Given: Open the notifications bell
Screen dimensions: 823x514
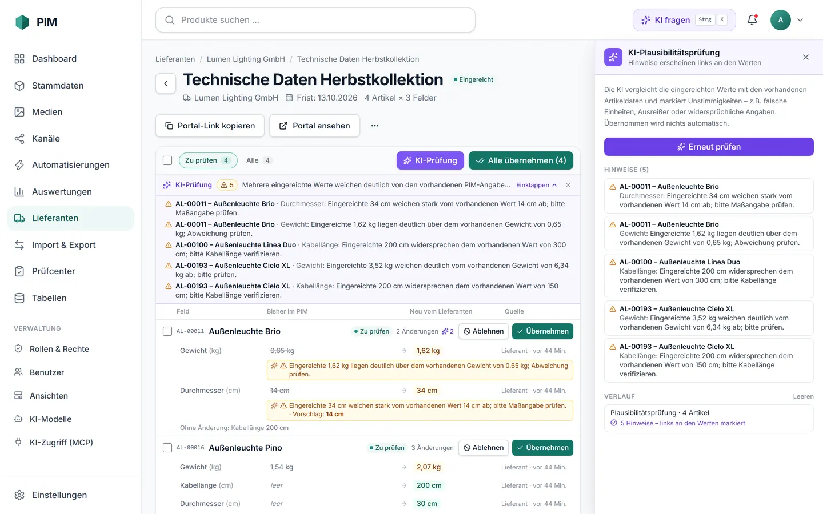Looking at the screenshot, I should click(752, 20).
